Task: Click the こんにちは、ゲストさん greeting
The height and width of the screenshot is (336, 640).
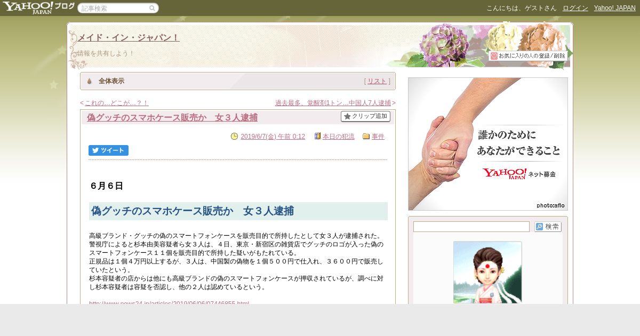Action: click(521, 8)
